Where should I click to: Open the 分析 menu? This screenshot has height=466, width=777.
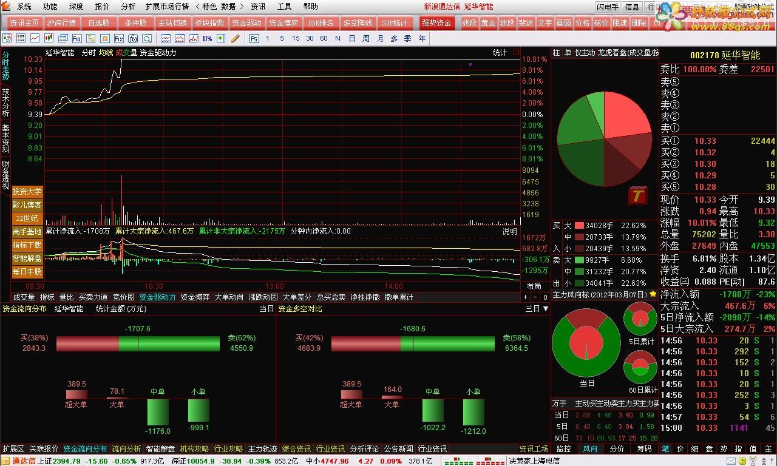coord(128,6)
